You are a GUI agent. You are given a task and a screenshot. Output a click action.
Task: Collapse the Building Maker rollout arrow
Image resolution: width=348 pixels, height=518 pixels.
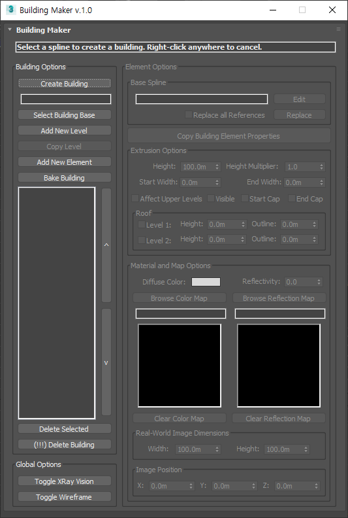coord(10,29)
